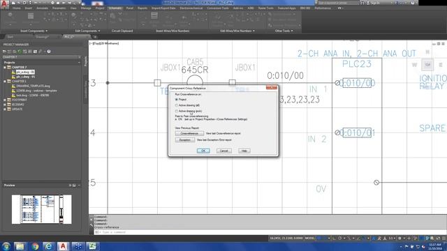Viewport: 447px width, 251px height.
Task: Cancel the Component Cross-Reference dialog
Action: pos(223,151)
